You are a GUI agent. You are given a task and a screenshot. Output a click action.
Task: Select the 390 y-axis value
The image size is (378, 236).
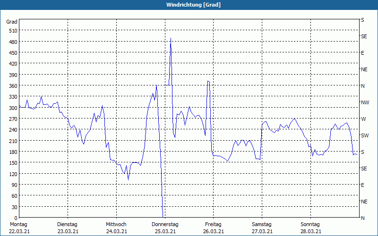pos(13,75)
